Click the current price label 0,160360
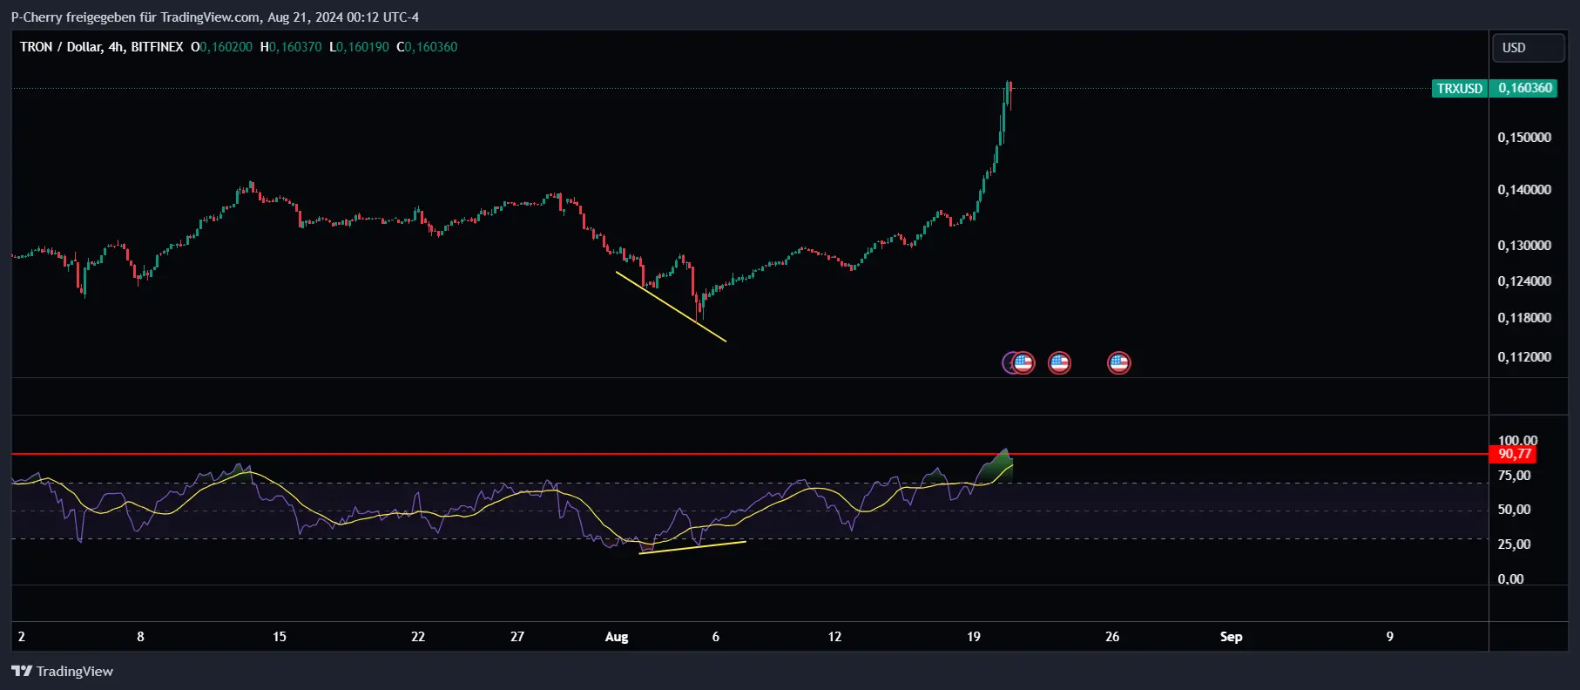The width and height of the screenshot is (1580, 690). 1525,88
